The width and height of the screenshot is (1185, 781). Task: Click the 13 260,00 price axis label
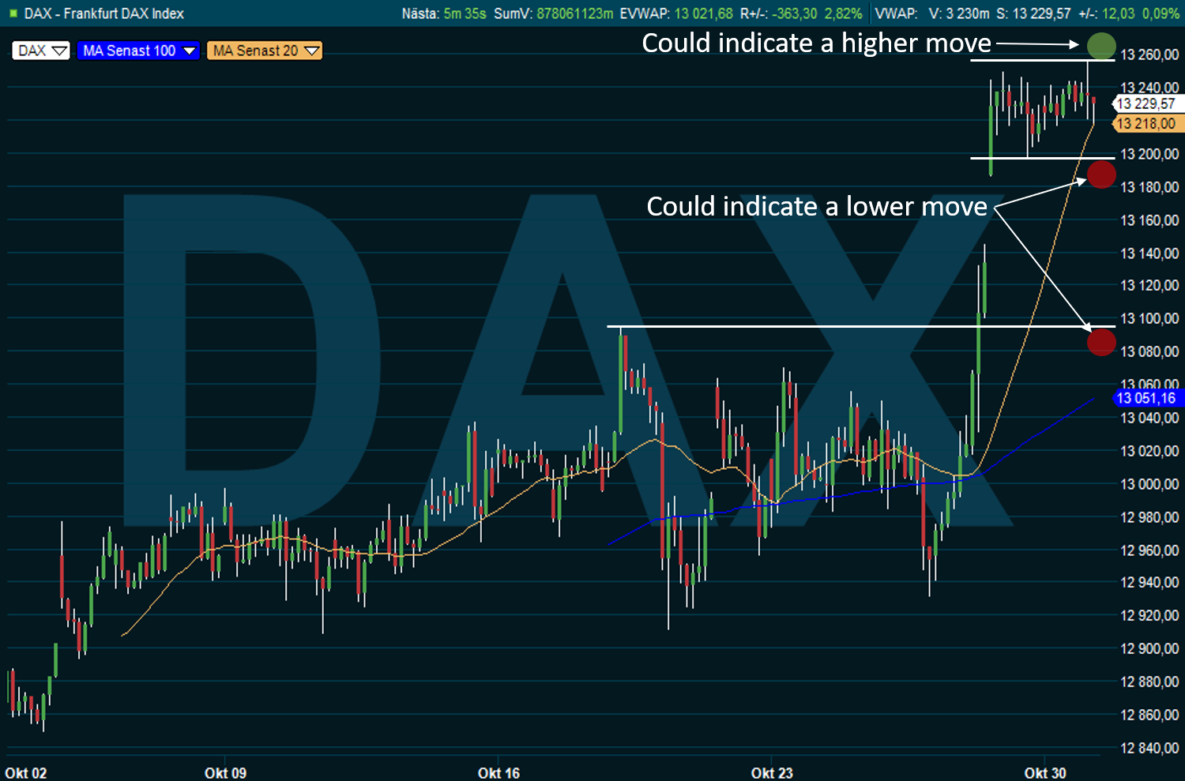1149,54
